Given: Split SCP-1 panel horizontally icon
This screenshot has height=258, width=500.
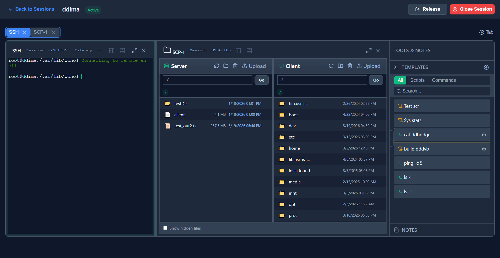Looking at the screenshot, I should tap(249, 51).
